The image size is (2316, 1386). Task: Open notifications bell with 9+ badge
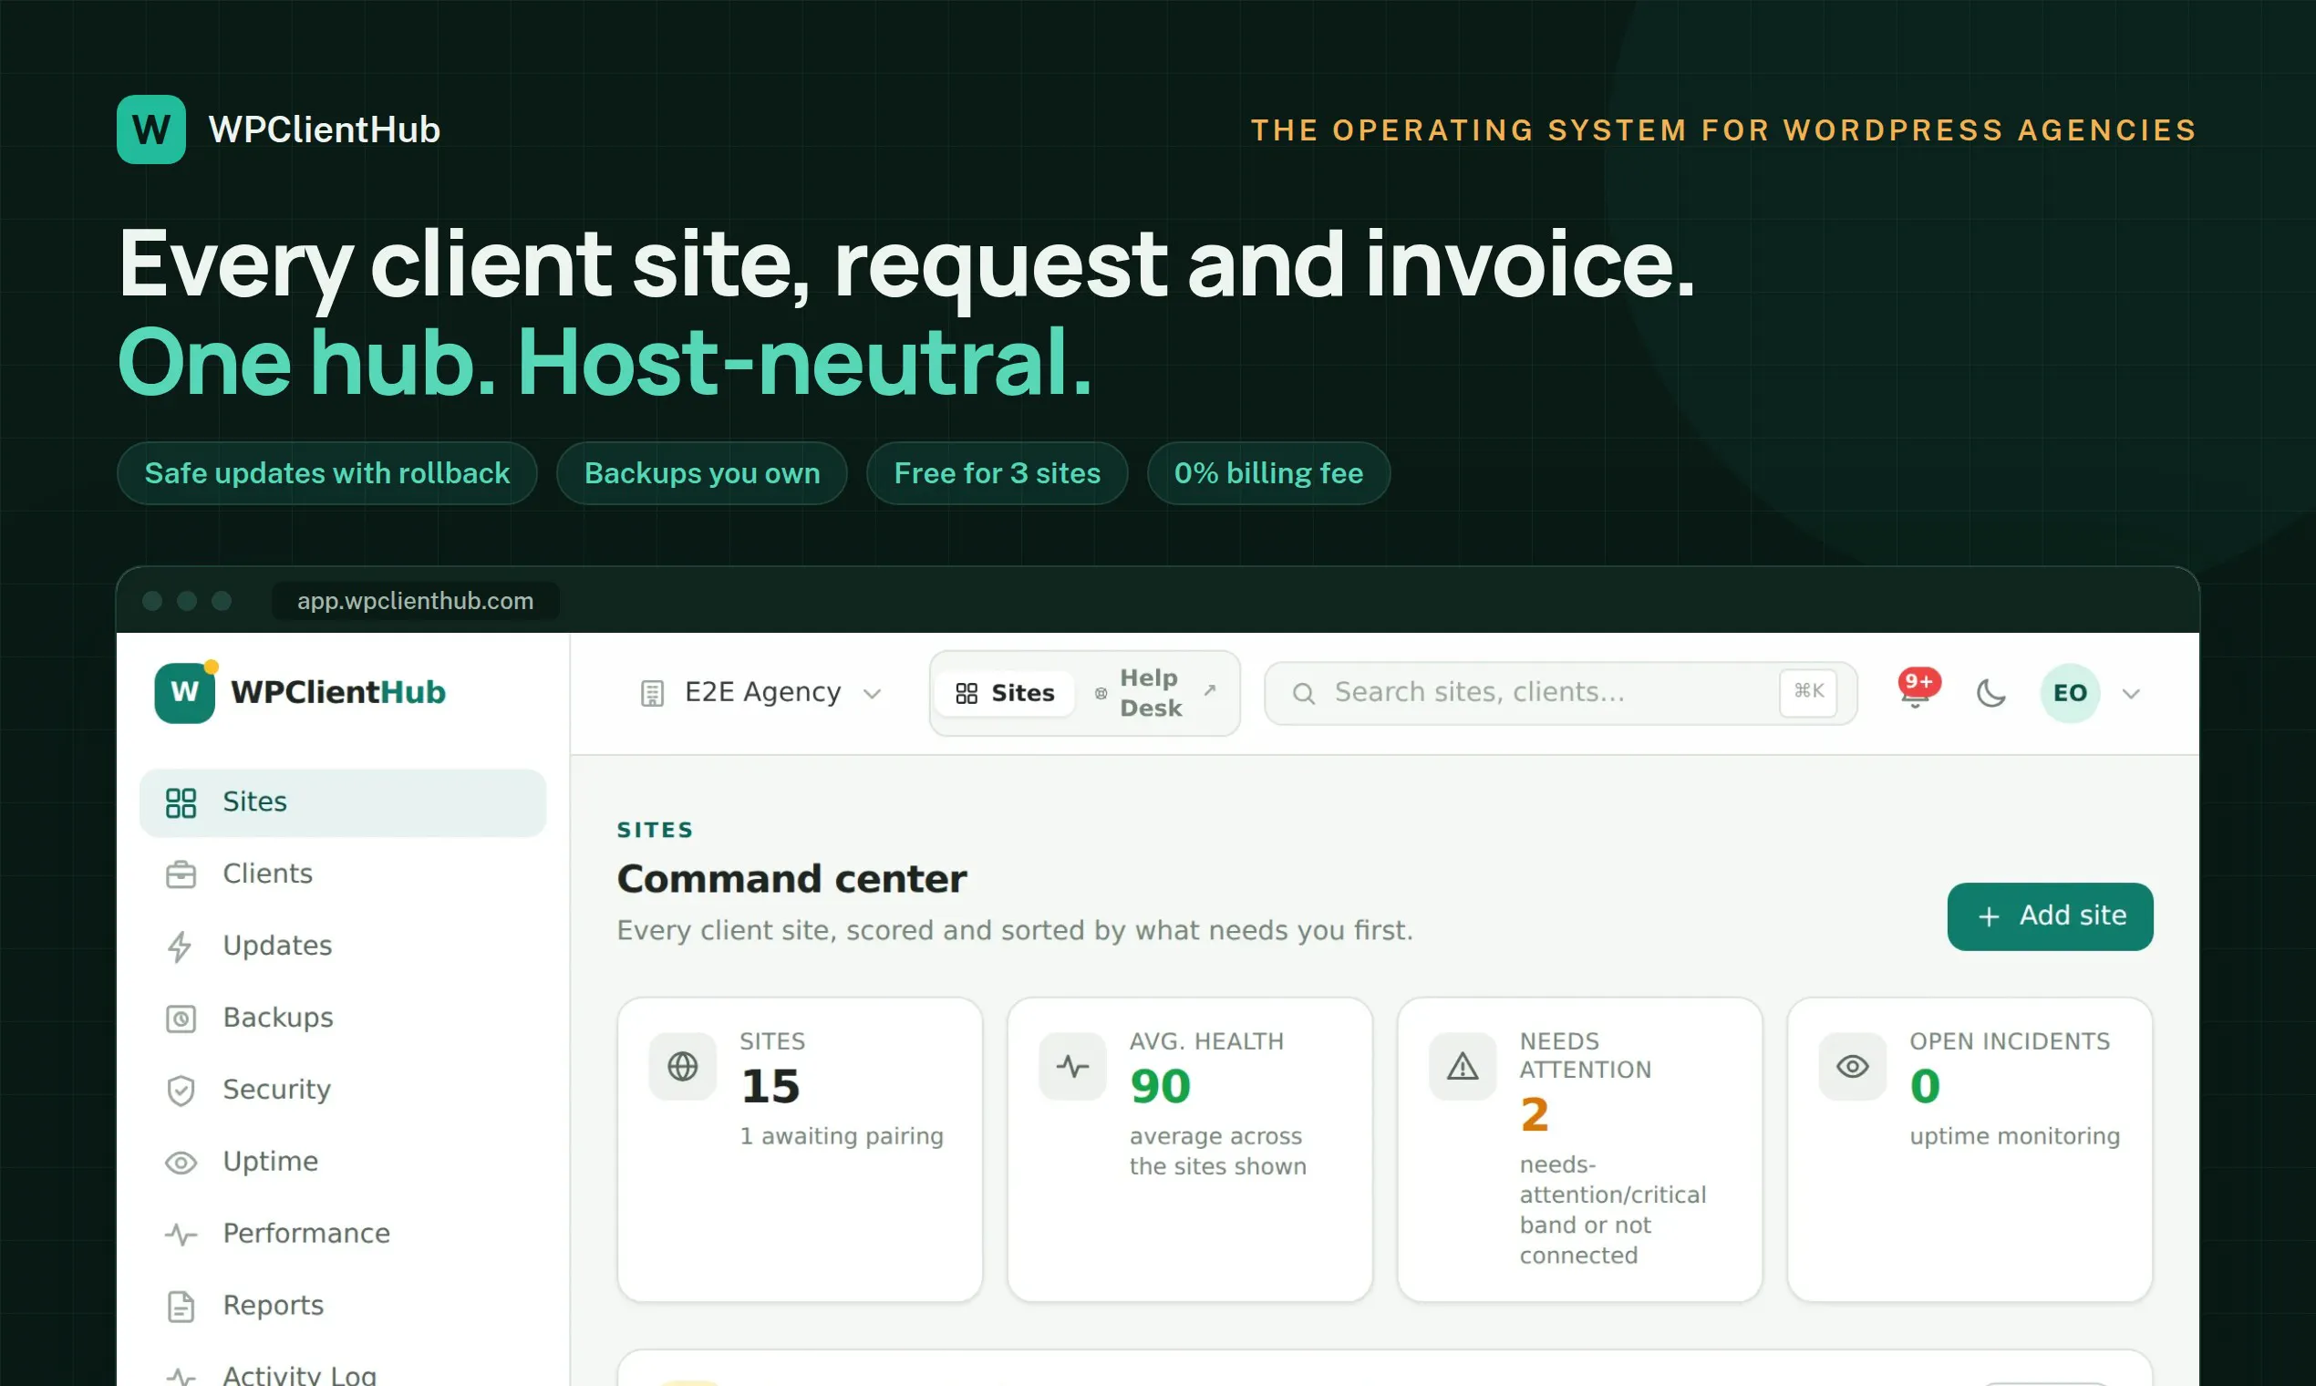coord(1917,691)
